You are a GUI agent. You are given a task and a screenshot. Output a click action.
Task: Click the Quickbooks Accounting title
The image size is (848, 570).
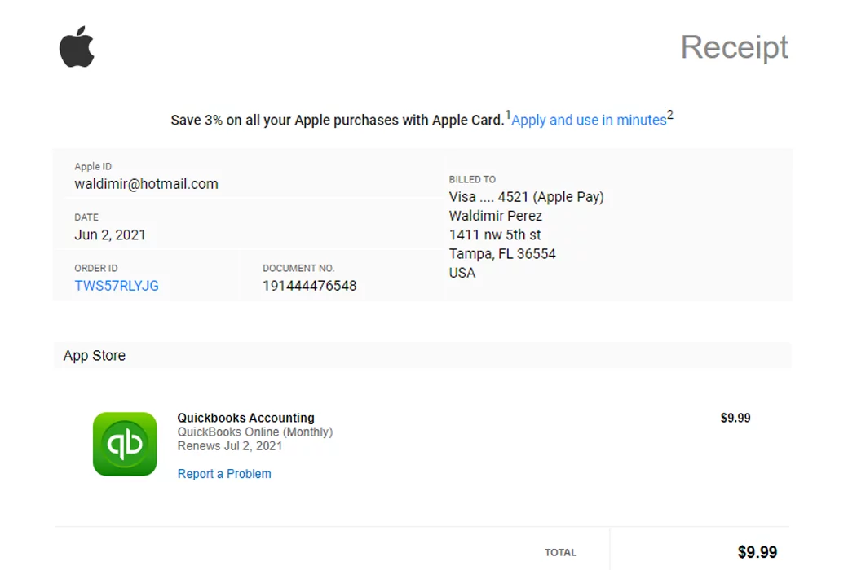(x=246, y=418)
